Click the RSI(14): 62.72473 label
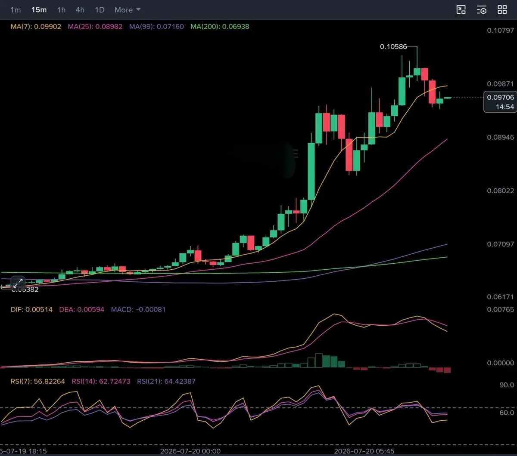This screenshot has height=456, width=517. tap(101, 381)
